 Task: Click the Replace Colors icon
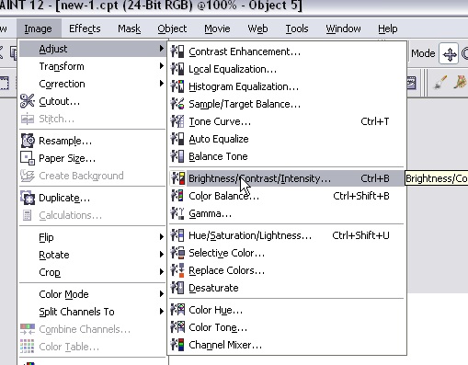(x=177, y=270)
